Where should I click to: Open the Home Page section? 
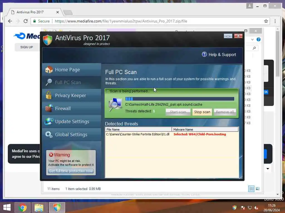point(72,70)
